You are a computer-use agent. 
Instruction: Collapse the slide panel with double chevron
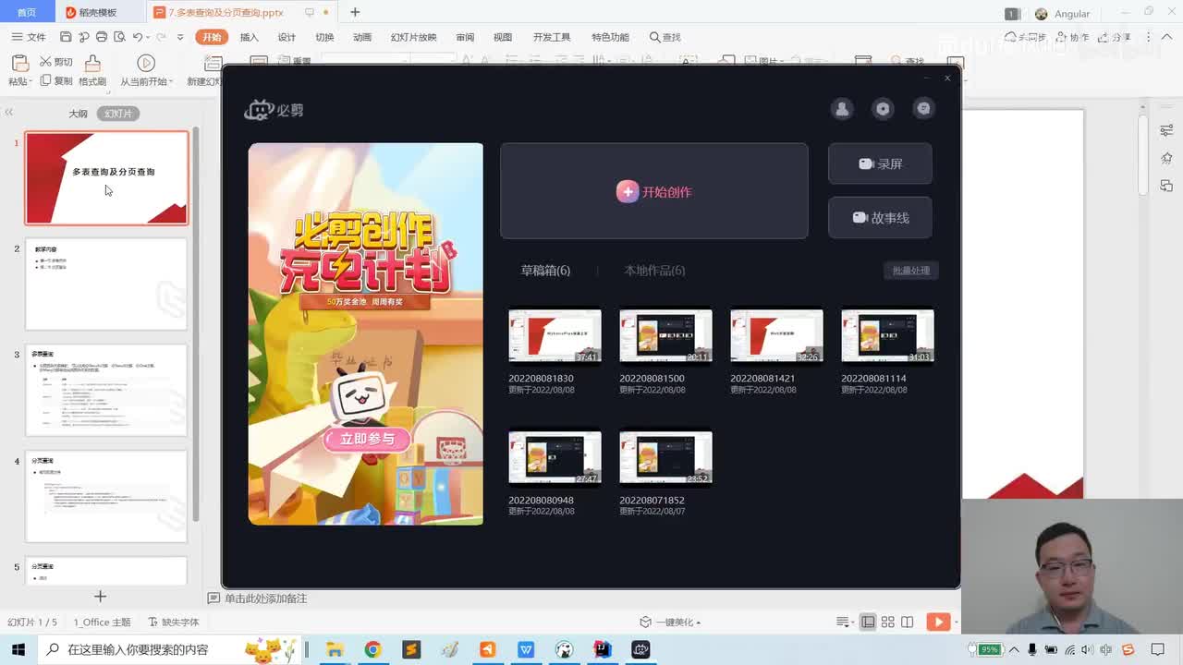point(8,113)
